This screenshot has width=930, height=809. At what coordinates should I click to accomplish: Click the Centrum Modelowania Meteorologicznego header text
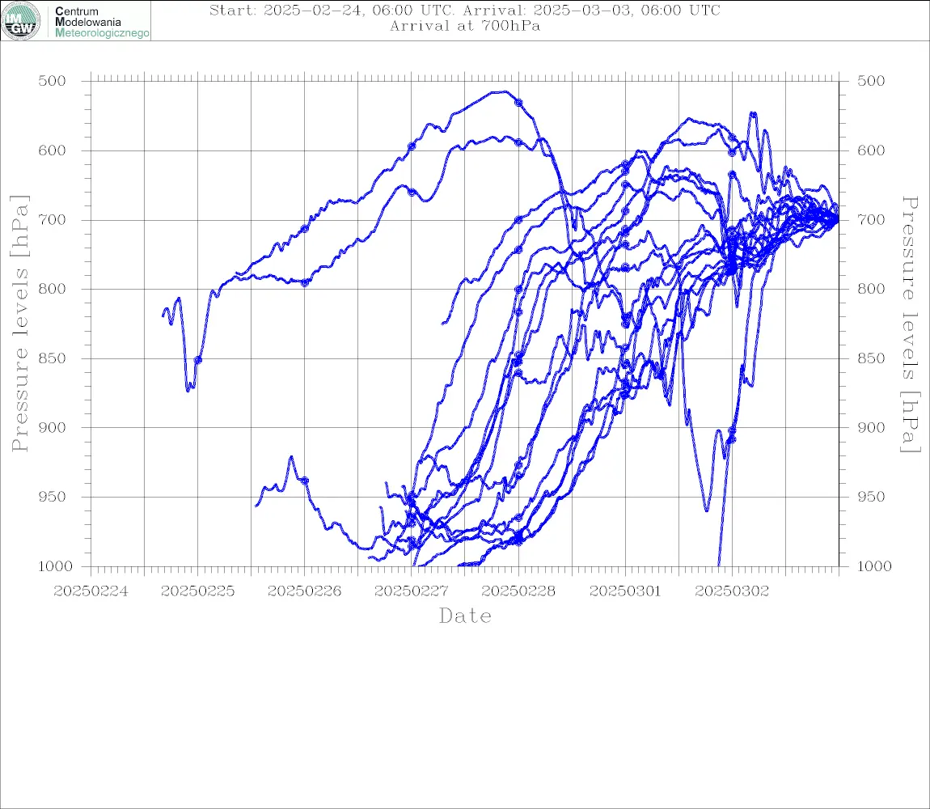coord(101,22)
